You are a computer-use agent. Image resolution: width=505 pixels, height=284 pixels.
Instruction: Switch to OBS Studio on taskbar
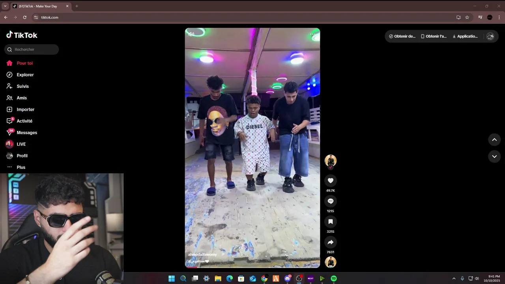coord(299,278)
